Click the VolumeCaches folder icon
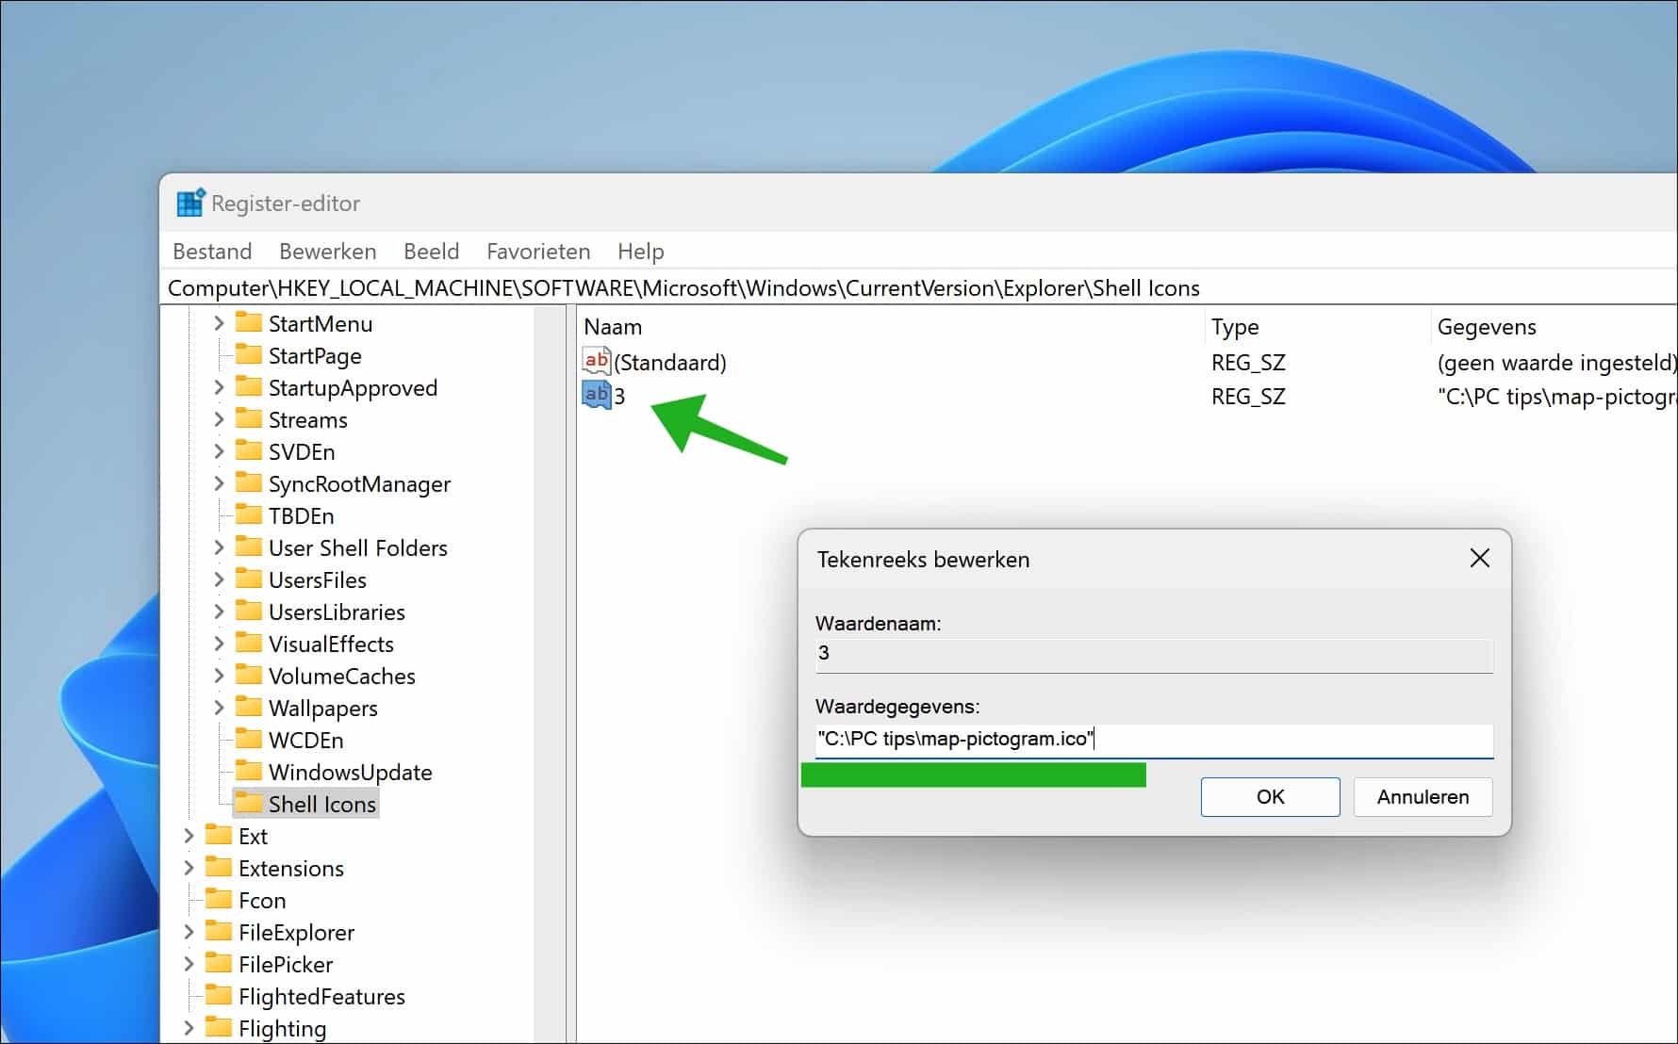Image resolution: width=1678 pixels, height=1044 pixels. pos(249,676)
